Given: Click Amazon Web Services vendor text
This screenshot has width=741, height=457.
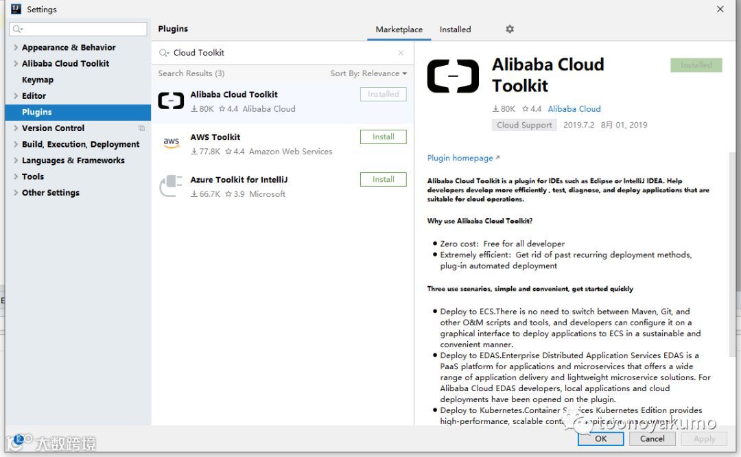Looking at the screenshot, I should pos(290,151).
